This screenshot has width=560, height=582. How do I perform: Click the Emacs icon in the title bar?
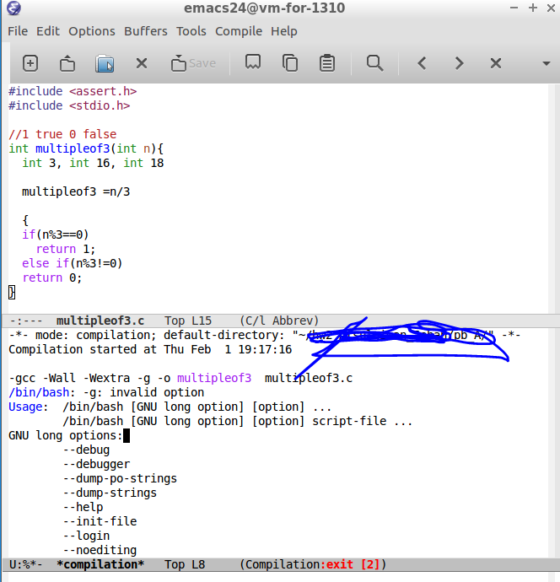[x=13, y=8]
